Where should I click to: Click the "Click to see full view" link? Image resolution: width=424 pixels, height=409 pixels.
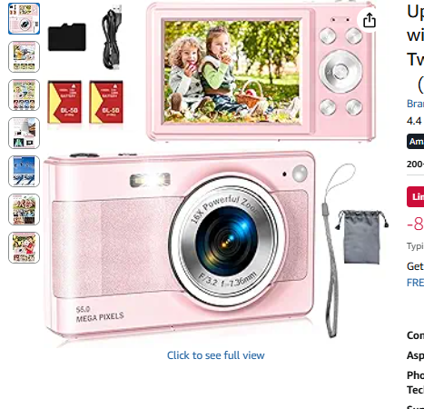(216, 355)
